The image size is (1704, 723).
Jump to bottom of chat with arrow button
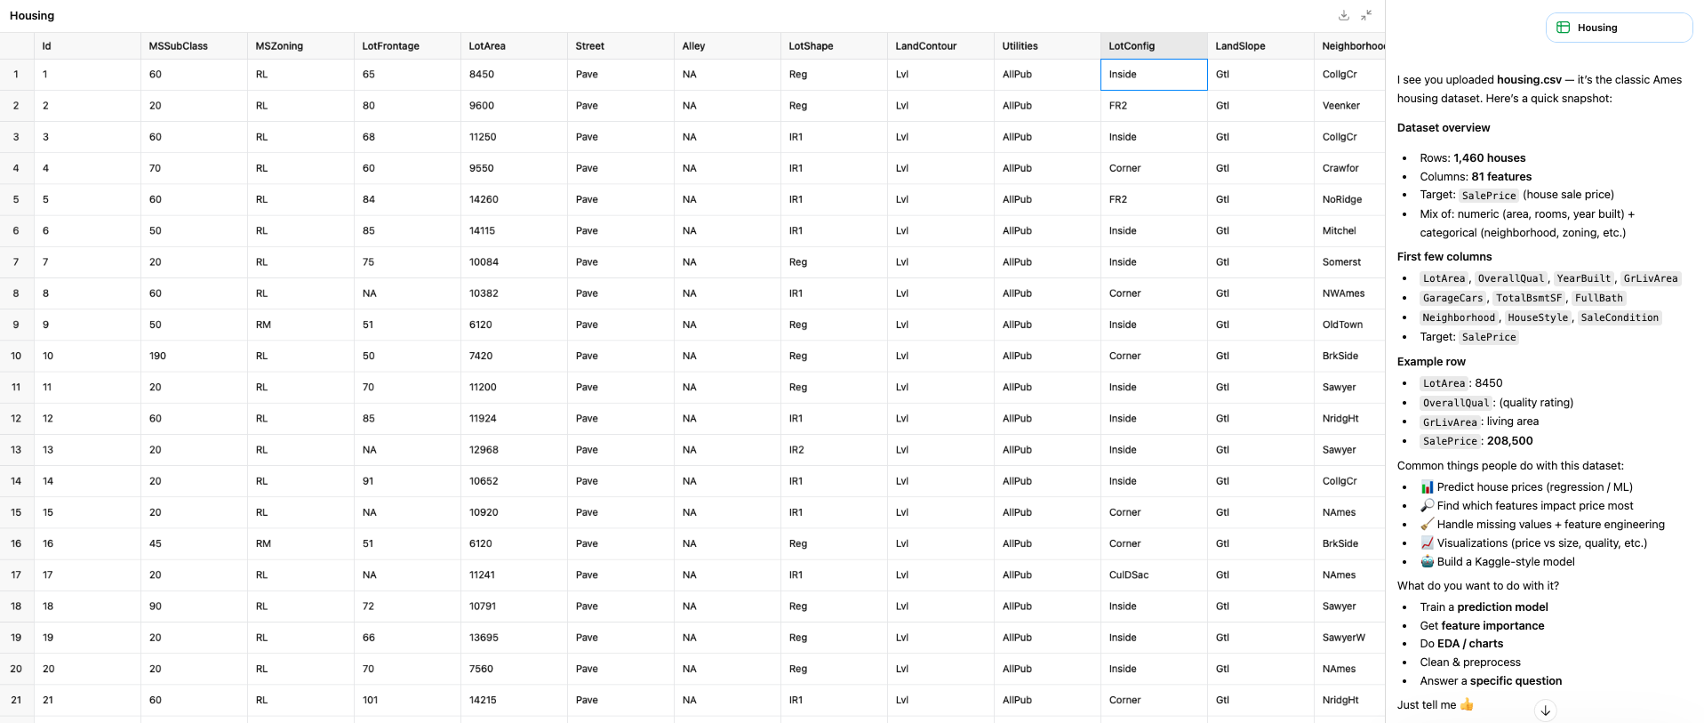1546,711
